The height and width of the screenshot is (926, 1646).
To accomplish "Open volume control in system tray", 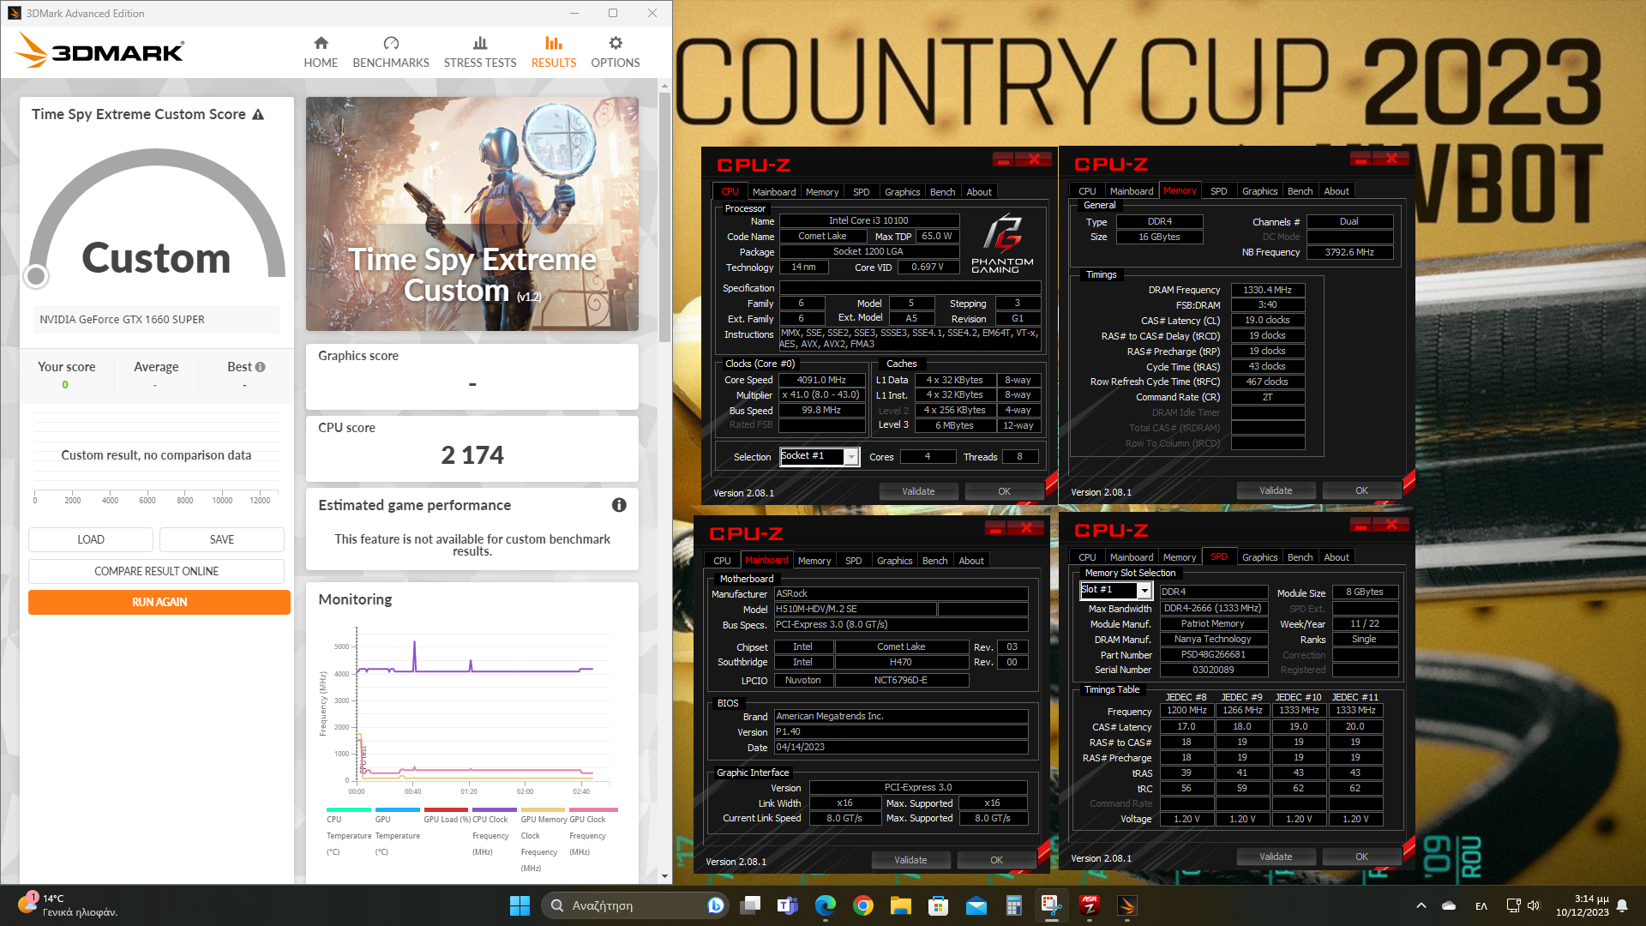I will (x=1534, y=905).
